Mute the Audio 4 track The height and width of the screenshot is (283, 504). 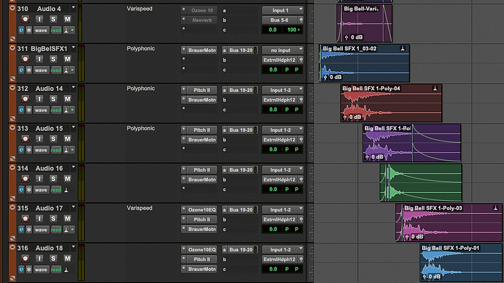67,19
